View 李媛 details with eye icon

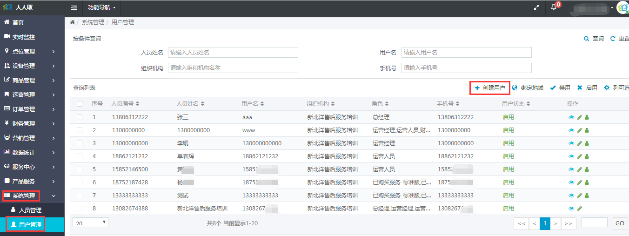coord(571,143)
